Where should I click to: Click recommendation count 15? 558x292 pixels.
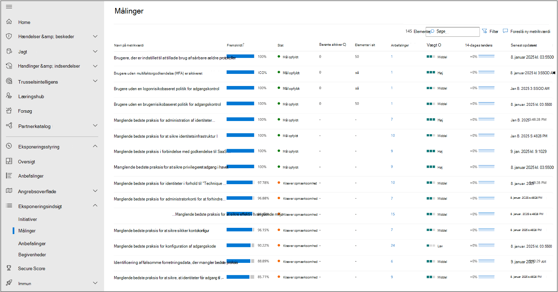(x=393, y=214)
